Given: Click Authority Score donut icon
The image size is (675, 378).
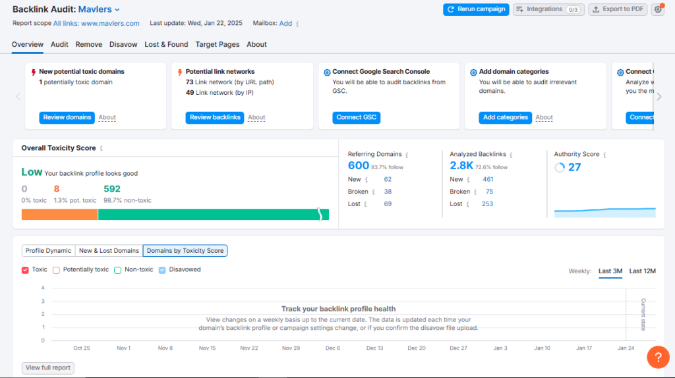Looking at the screenshot, I should (x=560, y=168).
